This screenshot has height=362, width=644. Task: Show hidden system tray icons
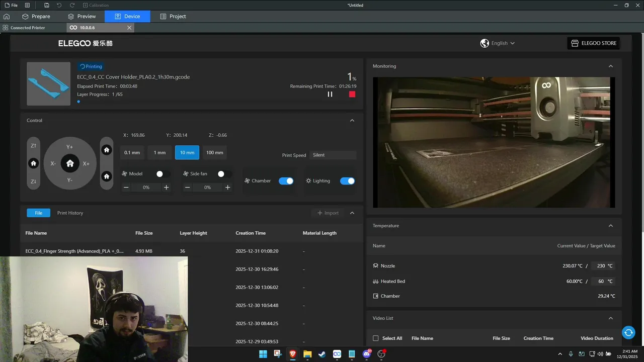560,354
